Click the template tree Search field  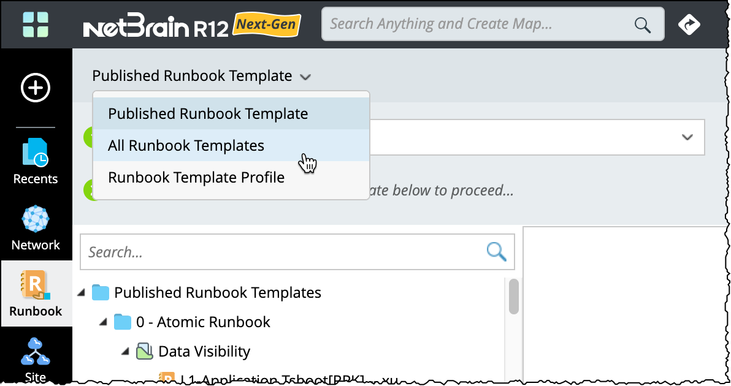click(282, 252)
